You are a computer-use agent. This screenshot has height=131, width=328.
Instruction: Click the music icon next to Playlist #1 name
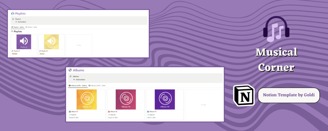click(12, 51)
